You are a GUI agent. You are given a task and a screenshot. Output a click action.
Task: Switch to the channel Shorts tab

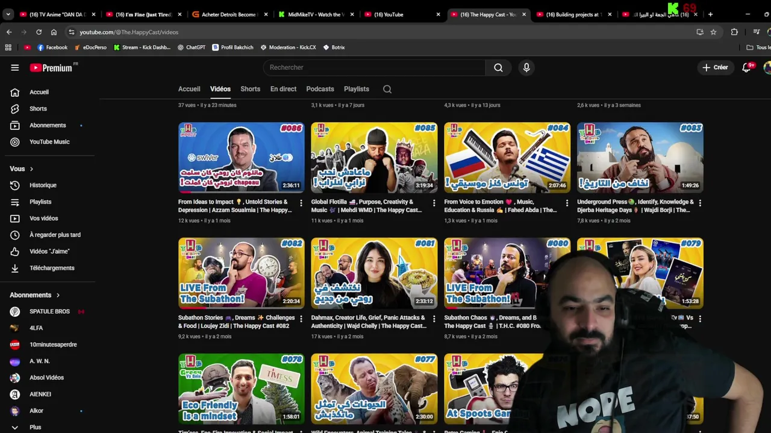tap(251, 89)
